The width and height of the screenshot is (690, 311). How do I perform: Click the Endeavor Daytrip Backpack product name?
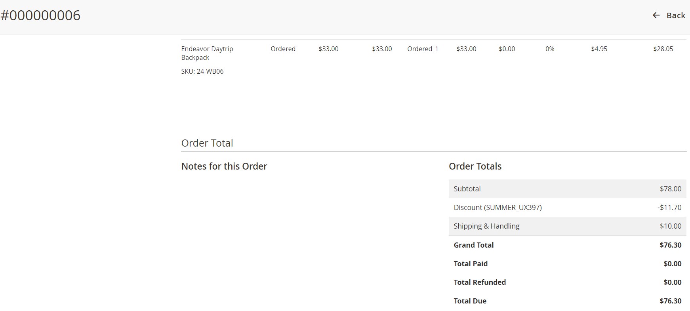[x=207, y=53]
